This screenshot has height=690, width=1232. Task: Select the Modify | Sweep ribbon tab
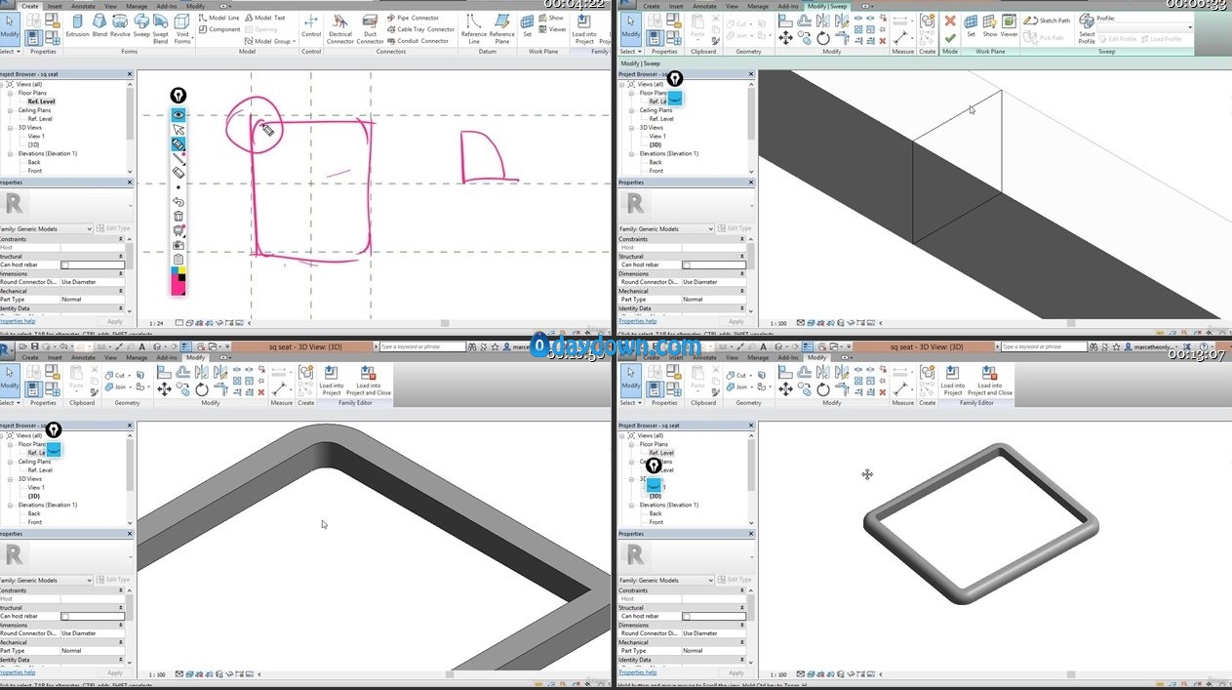click(x=826, y=6)
